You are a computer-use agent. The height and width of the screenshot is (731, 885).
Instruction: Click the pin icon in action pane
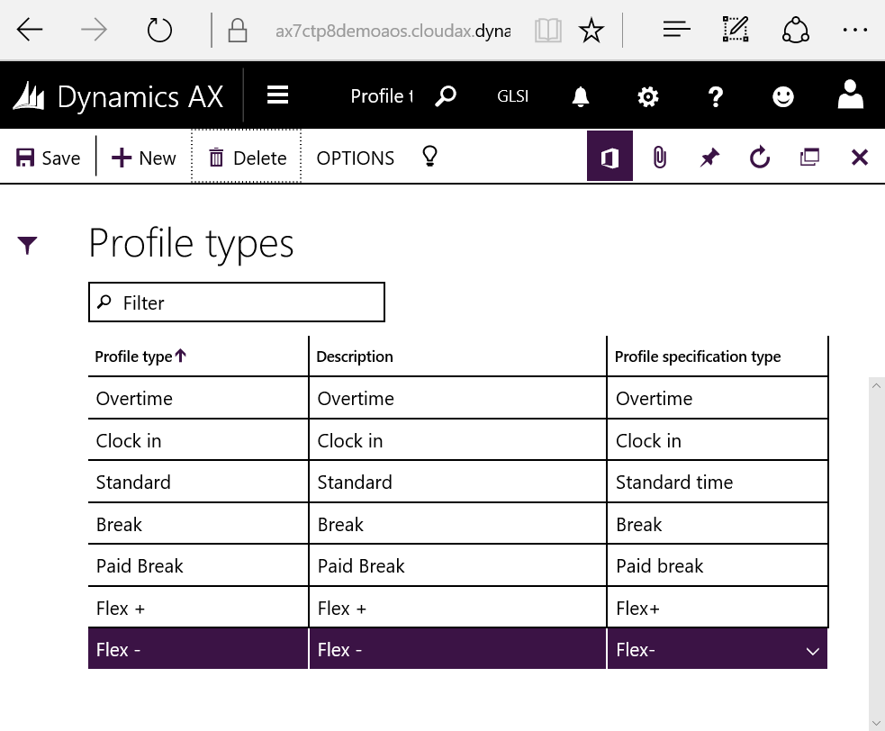click(x=709, y=158)
